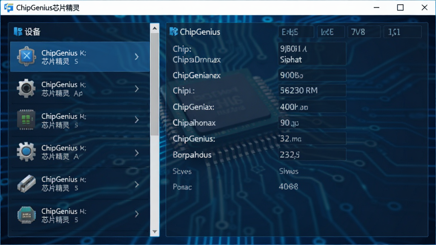Viewport: 436px width, 245px height.
Task: Select the teal chip device icon
Action: (x=26, y=215)
